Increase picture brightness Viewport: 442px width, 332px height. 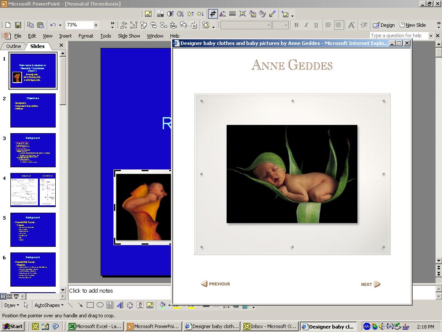point(190,14)
